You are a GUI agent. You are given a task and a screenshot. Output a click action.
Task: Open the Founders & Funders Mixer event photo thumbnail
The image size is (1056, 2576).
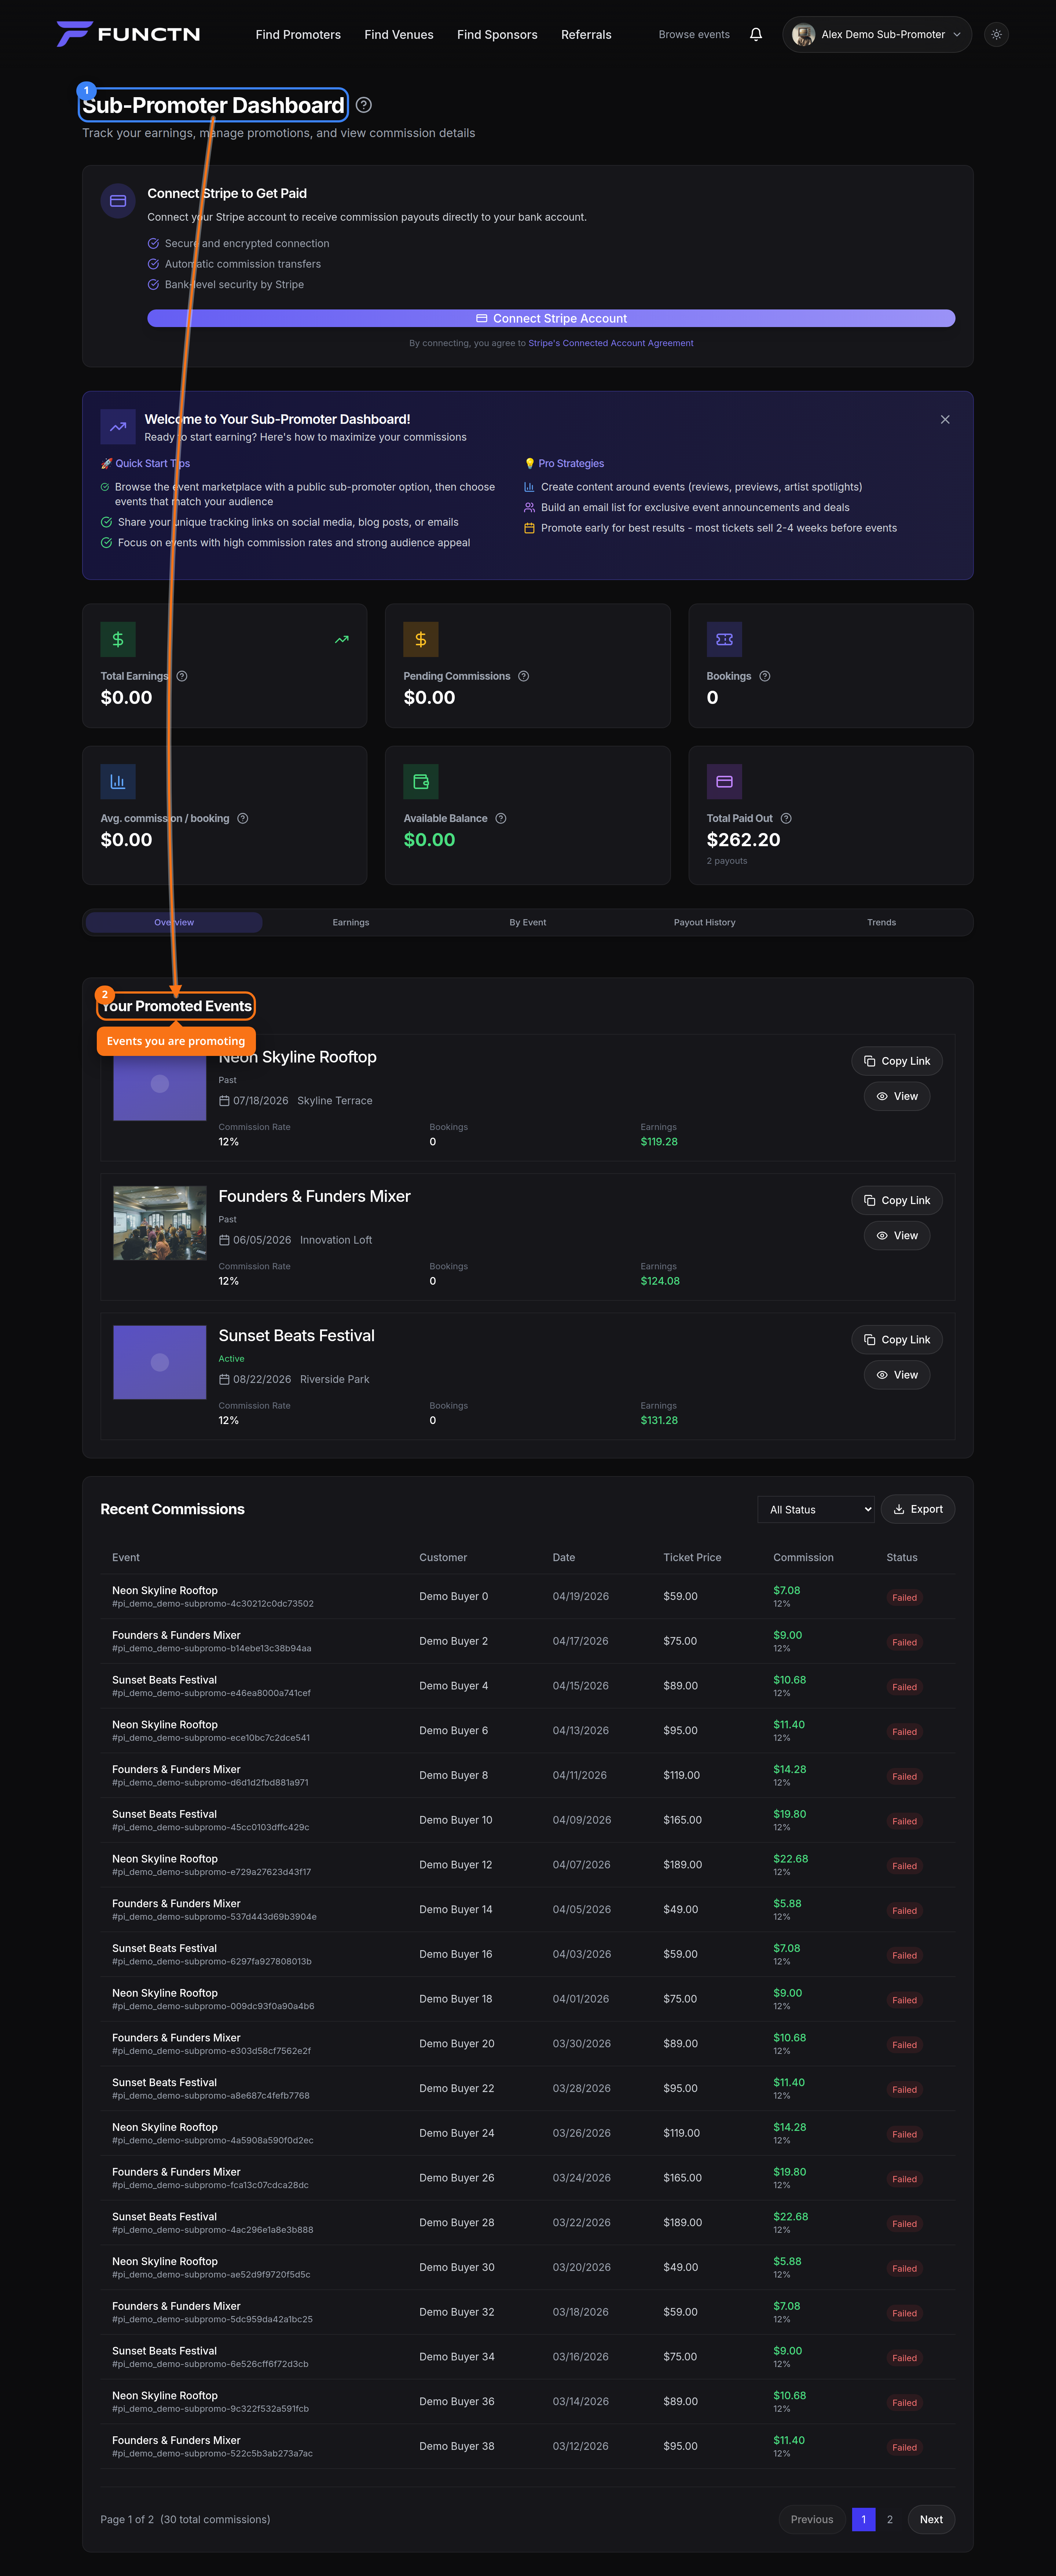pyautogui.click(x=160, y=1223)
